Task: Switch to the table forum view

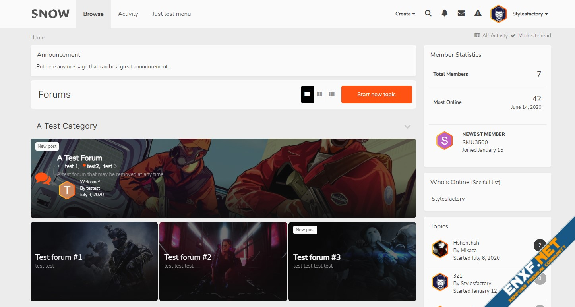Action: pos(307,94)
